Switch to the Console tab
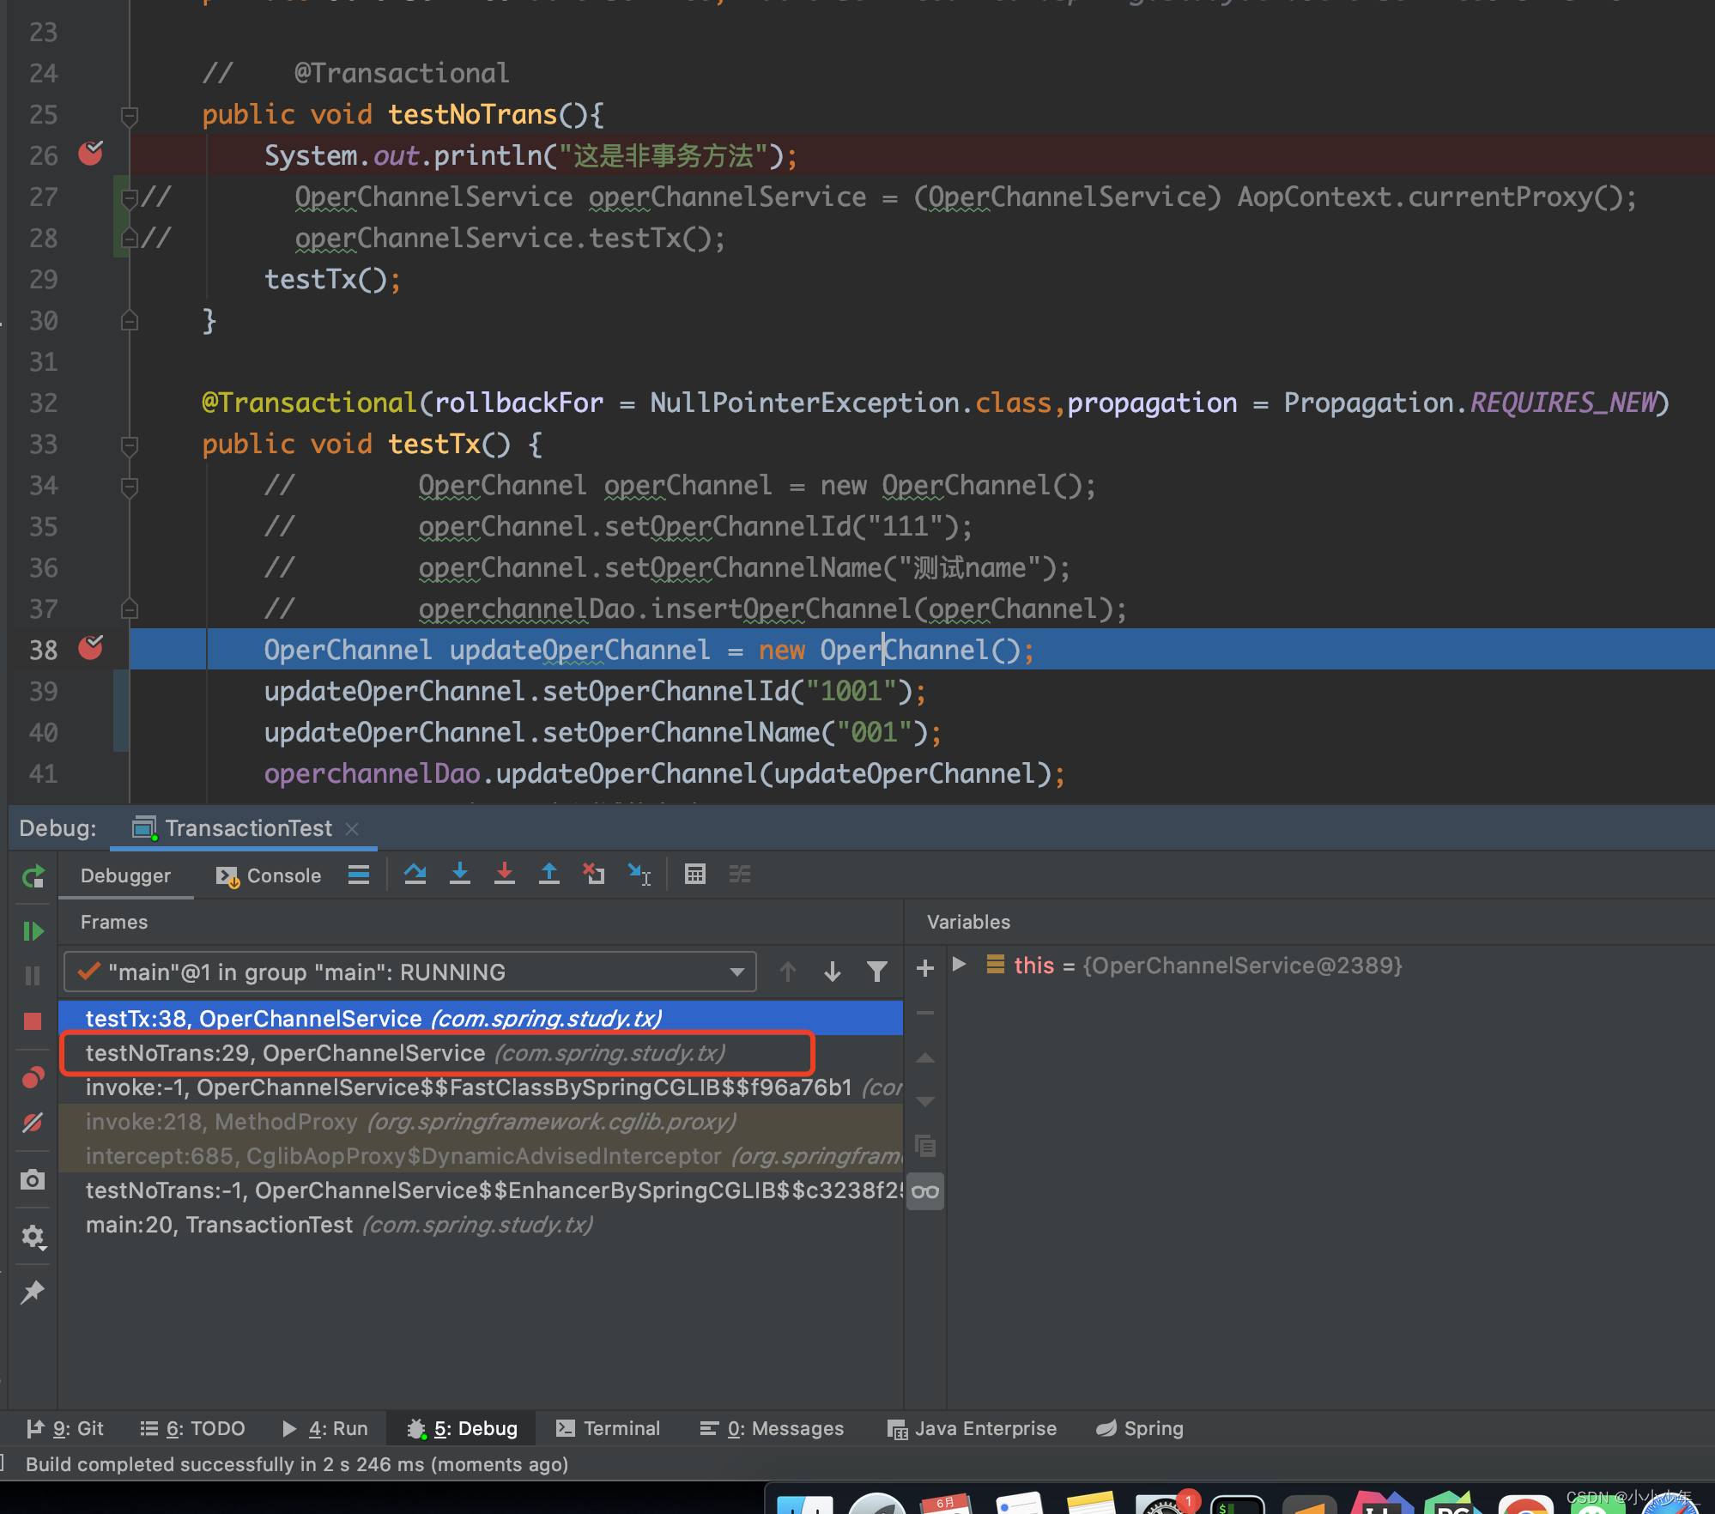Screen dimensions: 1715x1514 coord(269,875)
